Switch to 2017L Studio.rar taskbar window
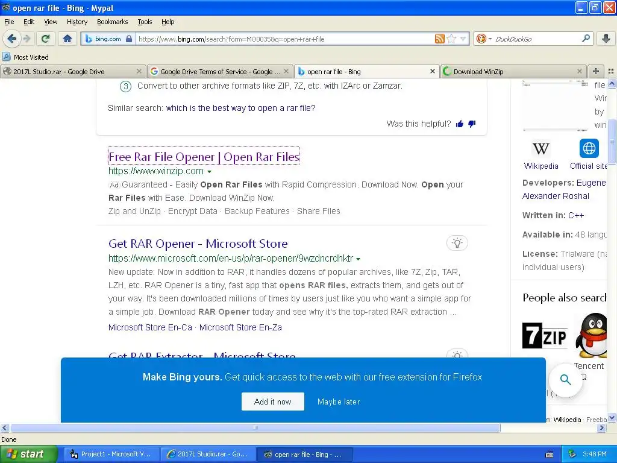Viewport: 617px width, 463px height. 208,454
